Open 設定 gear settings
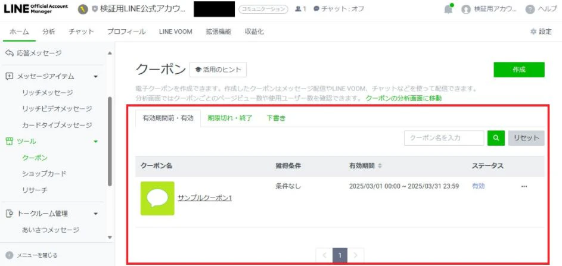Screen dimensions: 562x266 point(541,32)
